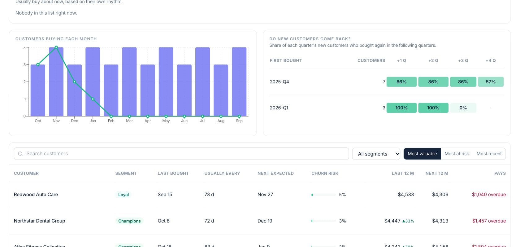The image size is (520, 247).
Task: Click the Oct 8 last bought date
Action: (x=164, y=221)
